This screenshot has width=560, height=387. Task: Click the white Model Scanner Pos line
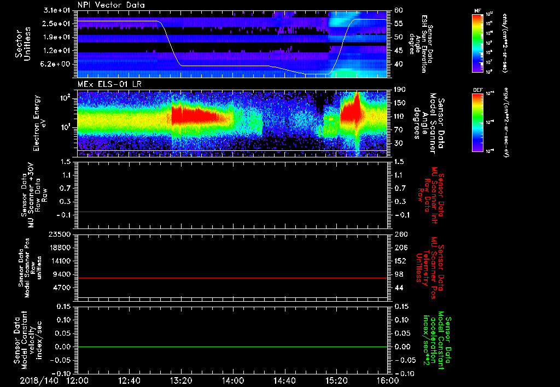[232, 297]
